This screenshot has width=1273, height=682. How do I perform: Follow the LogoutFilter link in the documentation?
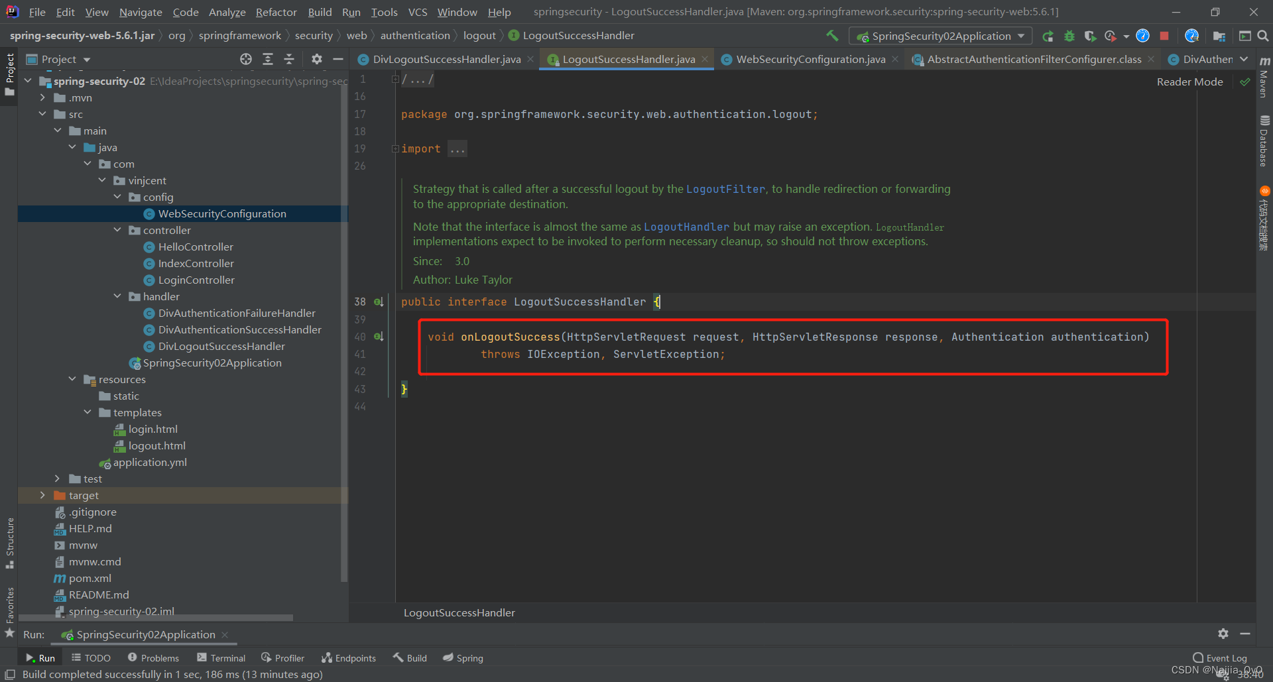pyautogui.click(x=725, y=189)
